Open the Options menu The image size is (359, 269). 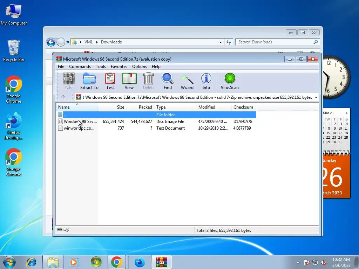point(140,67)
